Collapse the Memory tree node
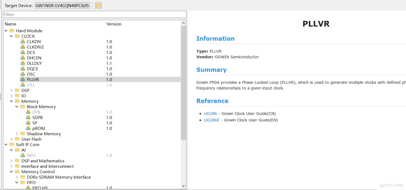This screenshot has height=190, width=406. tap(11, 101)
